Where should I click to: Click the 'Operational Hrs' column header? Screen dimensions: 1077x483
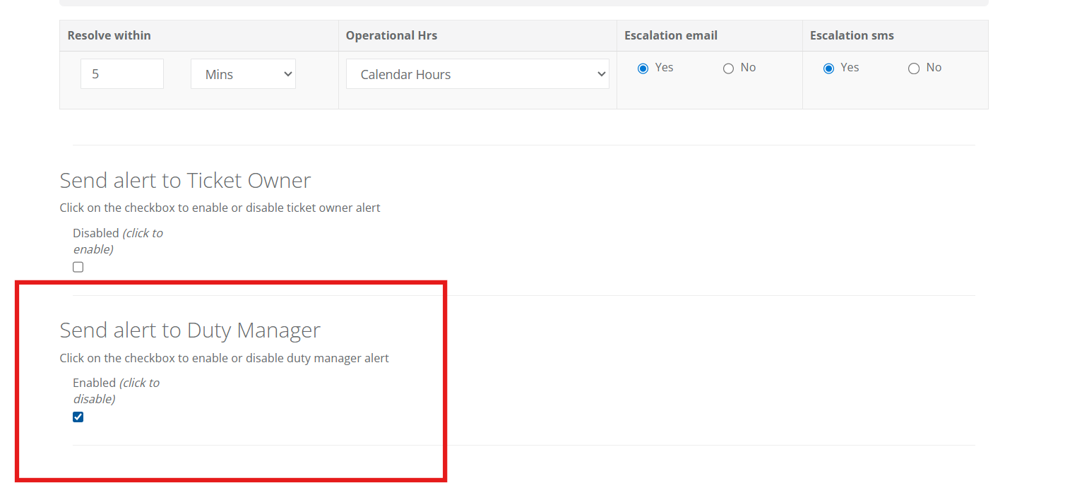click(391, 35)
